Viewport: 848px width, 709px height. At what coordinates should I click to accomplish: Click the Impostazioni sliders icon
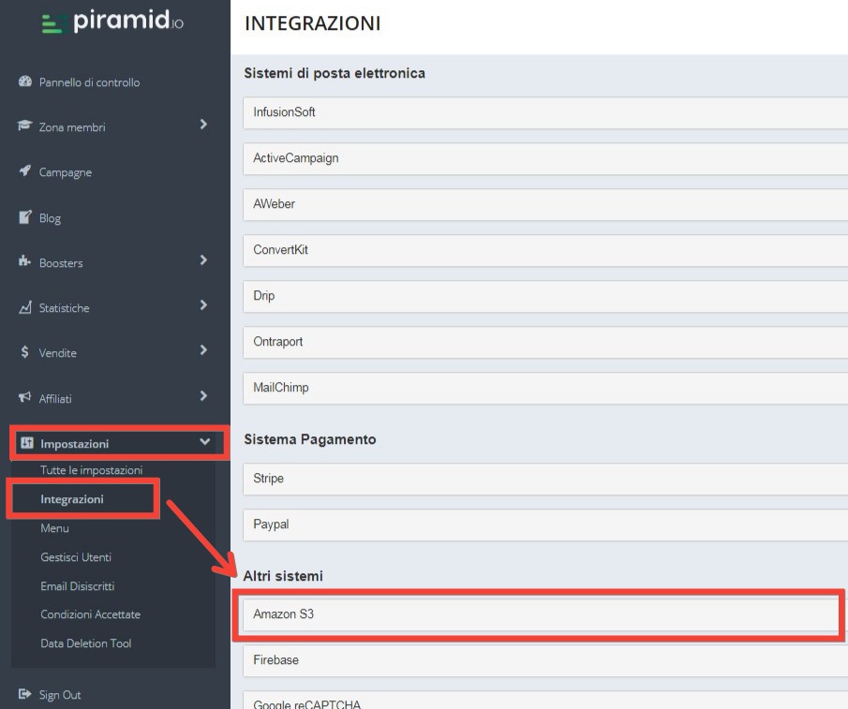(x=27, y=443)
